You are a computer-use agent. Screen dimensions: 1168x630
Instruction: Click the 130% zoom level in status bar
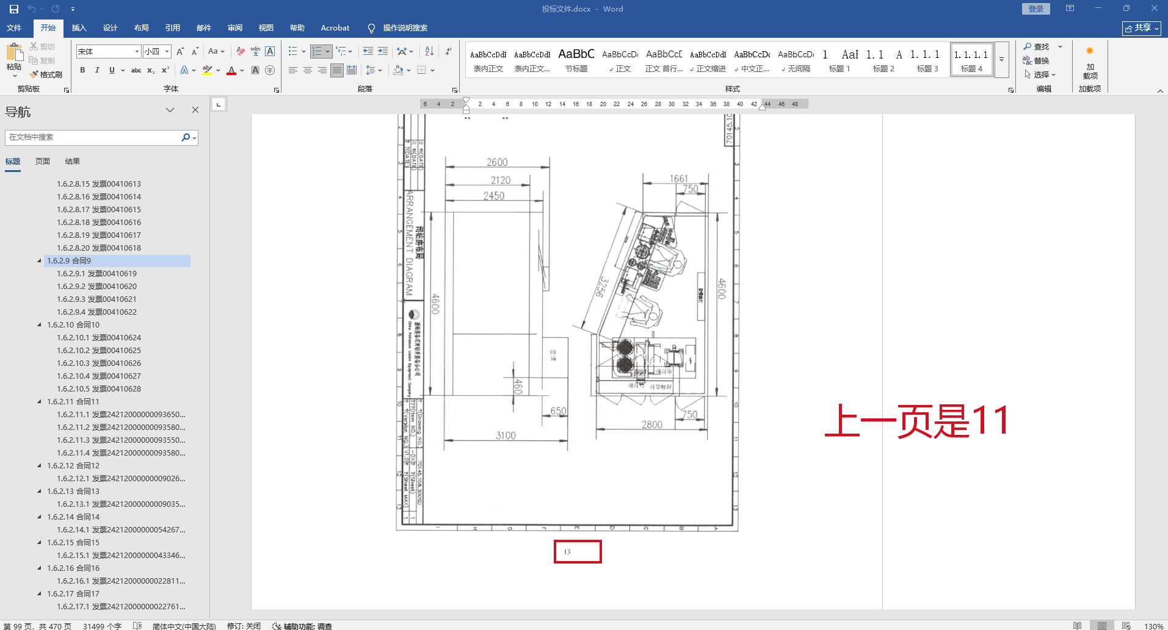pos(1153,626)
